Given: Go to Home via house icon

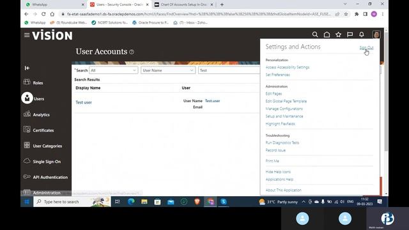Looking at the screenshot, I should coord(327,34).
